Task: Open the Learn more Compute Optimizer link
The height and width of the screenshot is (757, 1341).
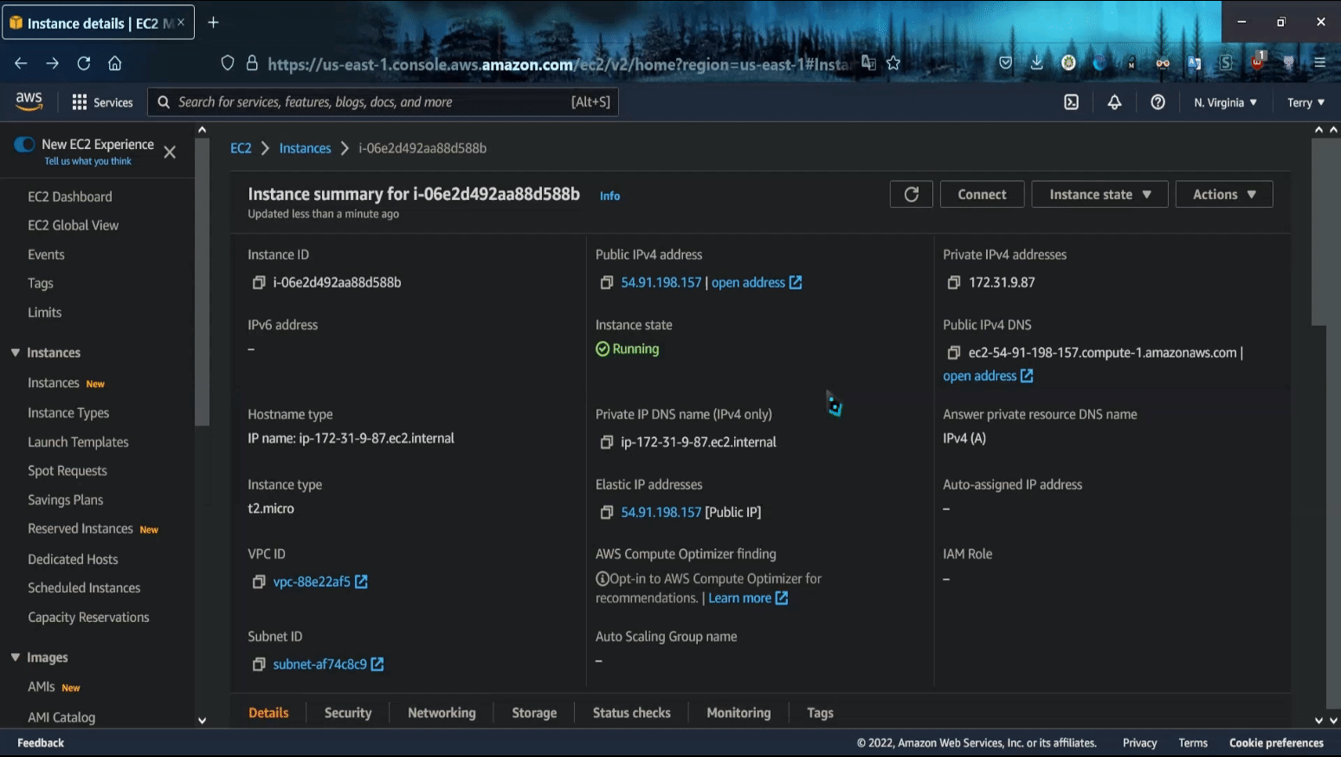Action: click(748, 598)
